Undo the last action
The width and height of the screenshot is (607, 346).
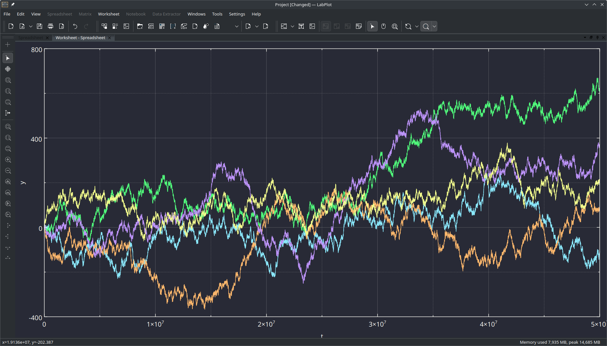click(x=75, y=26)
